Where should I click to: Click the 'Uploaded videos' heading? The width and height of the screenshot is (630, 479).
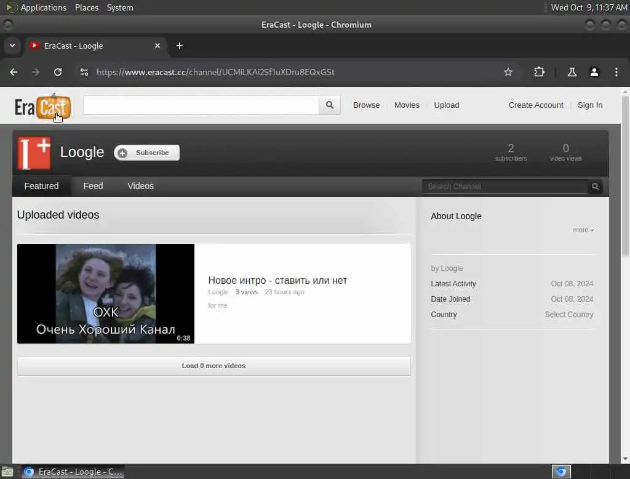58,215
